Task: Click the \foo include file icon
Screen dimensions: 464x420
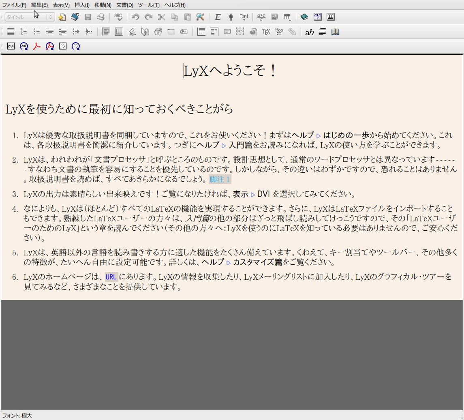Action: pos(279,32)
